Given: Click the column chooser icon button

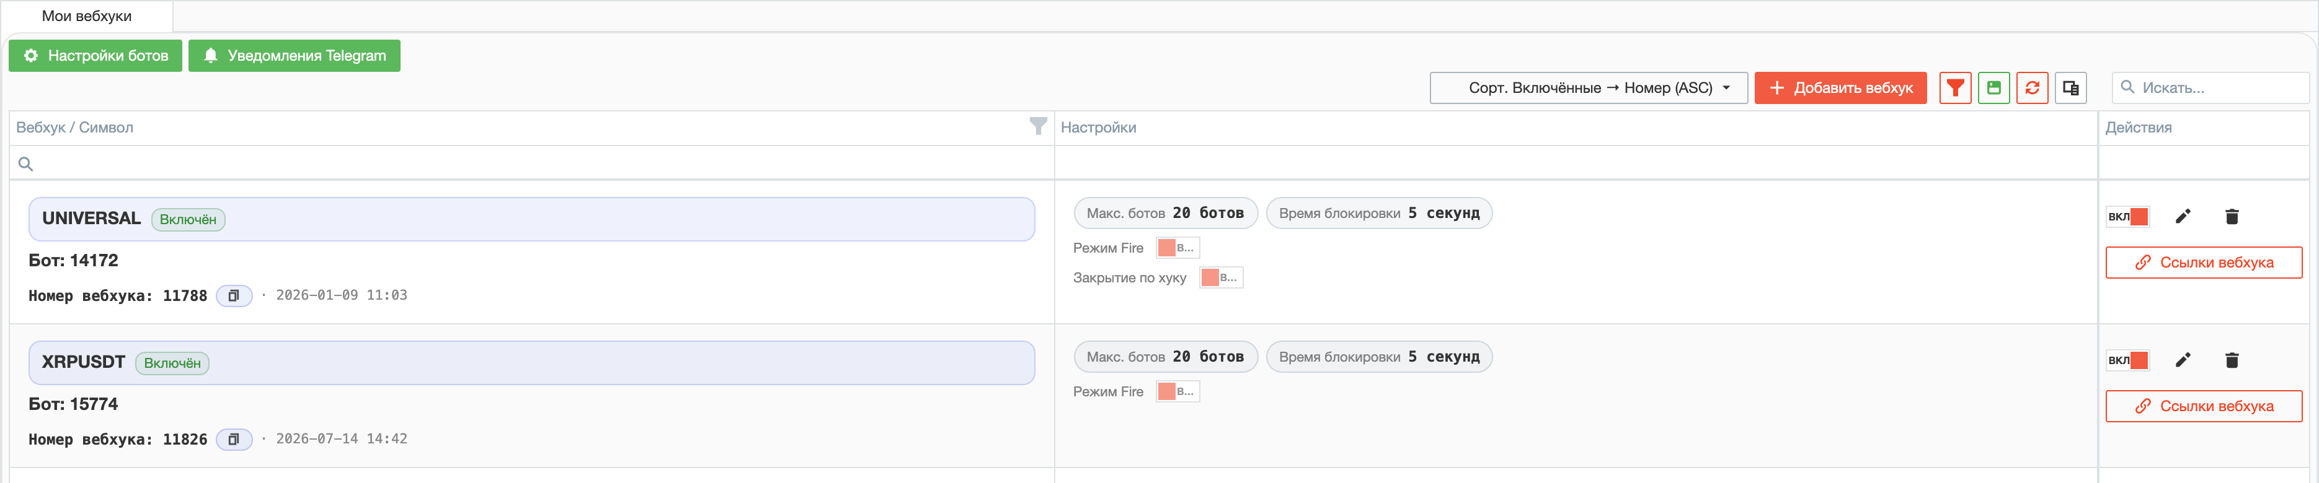Looking at the screenshot, I should click(x=2070, y=88).
